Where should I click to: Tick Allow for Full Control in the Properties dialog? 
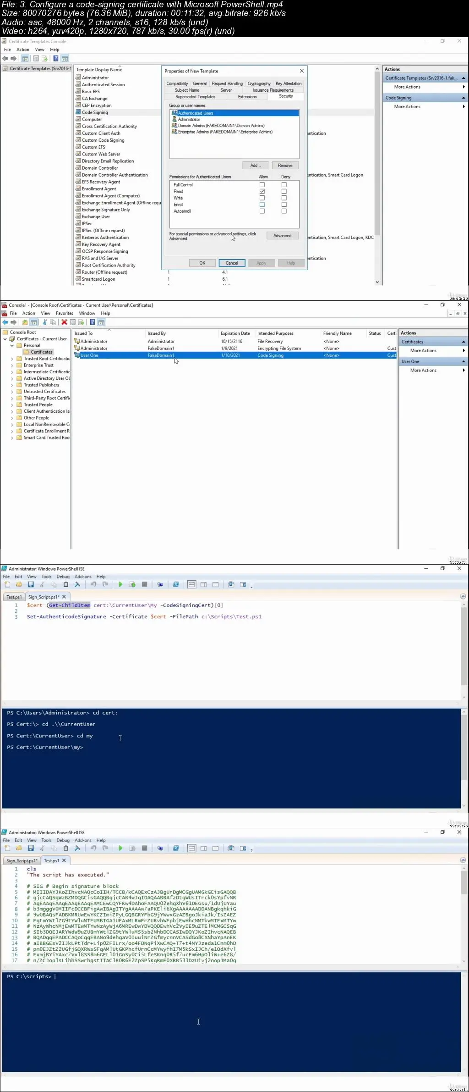(262, 185)
